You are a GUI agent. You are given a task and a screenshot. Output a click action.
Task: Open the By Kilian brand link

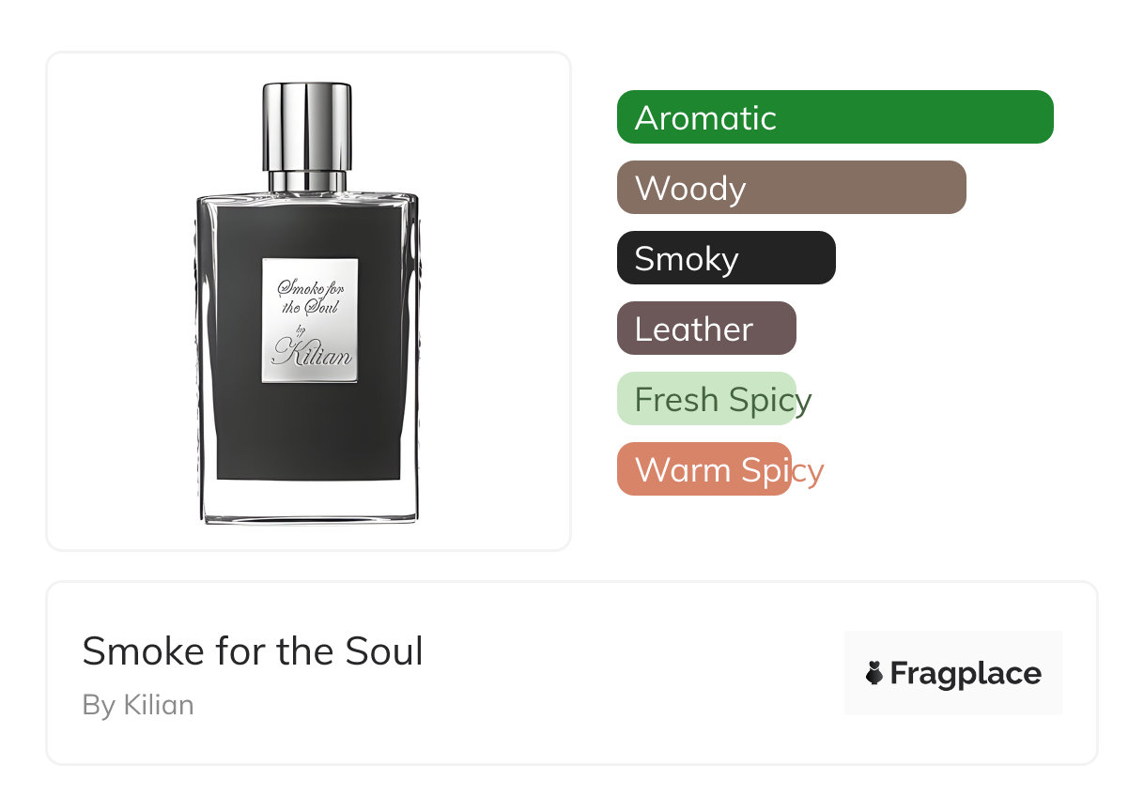pos(138,705)
